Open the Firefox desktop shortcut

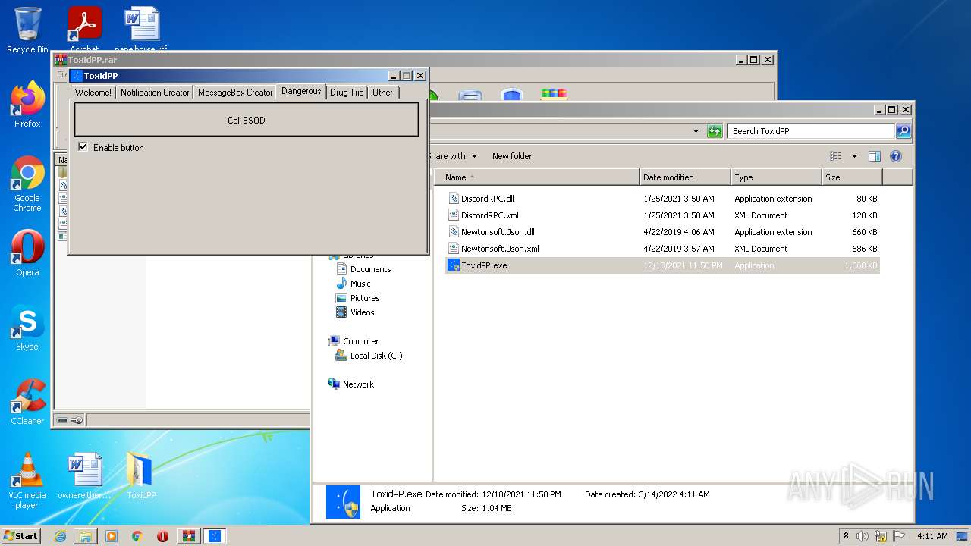[27, 105]
